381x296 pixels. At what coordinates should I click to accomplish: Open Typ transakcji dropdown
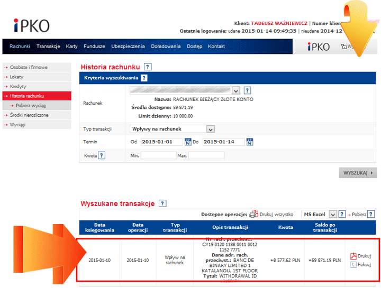pyautogui.click(x=210, y=128)
